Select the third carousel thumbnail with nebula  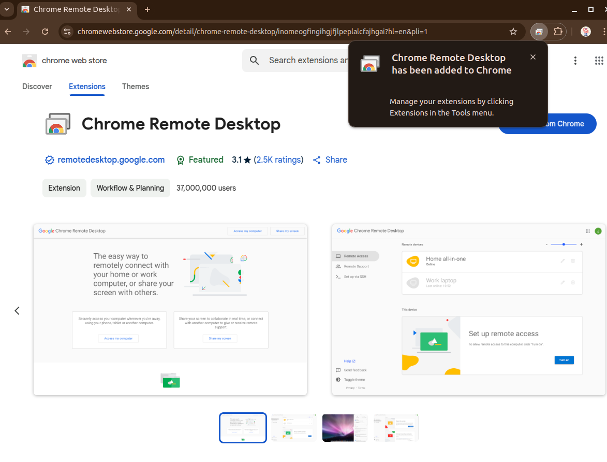[345, 427]
